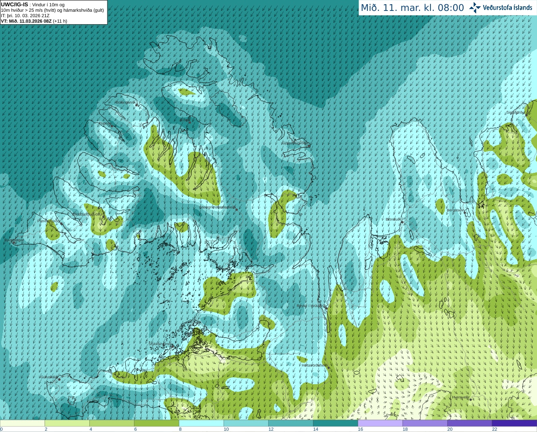Screen dimensions: 537x432
Task: Select the Stykkishólmur station marker
Action: coord(172,346)
